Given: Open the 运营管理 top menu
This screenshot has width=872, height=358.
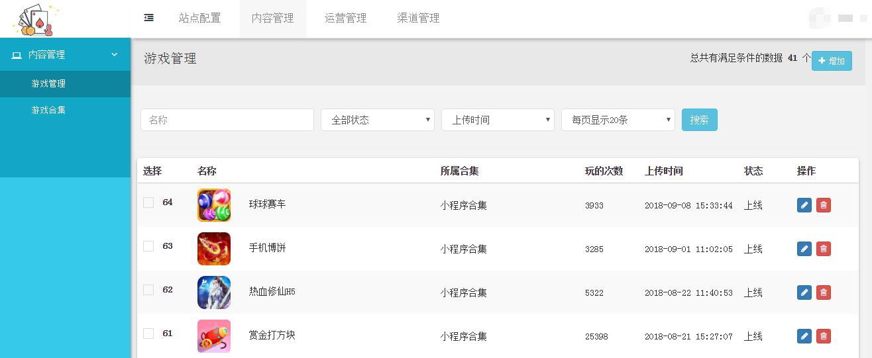Looking at the screenshot, I should (345, 19).
